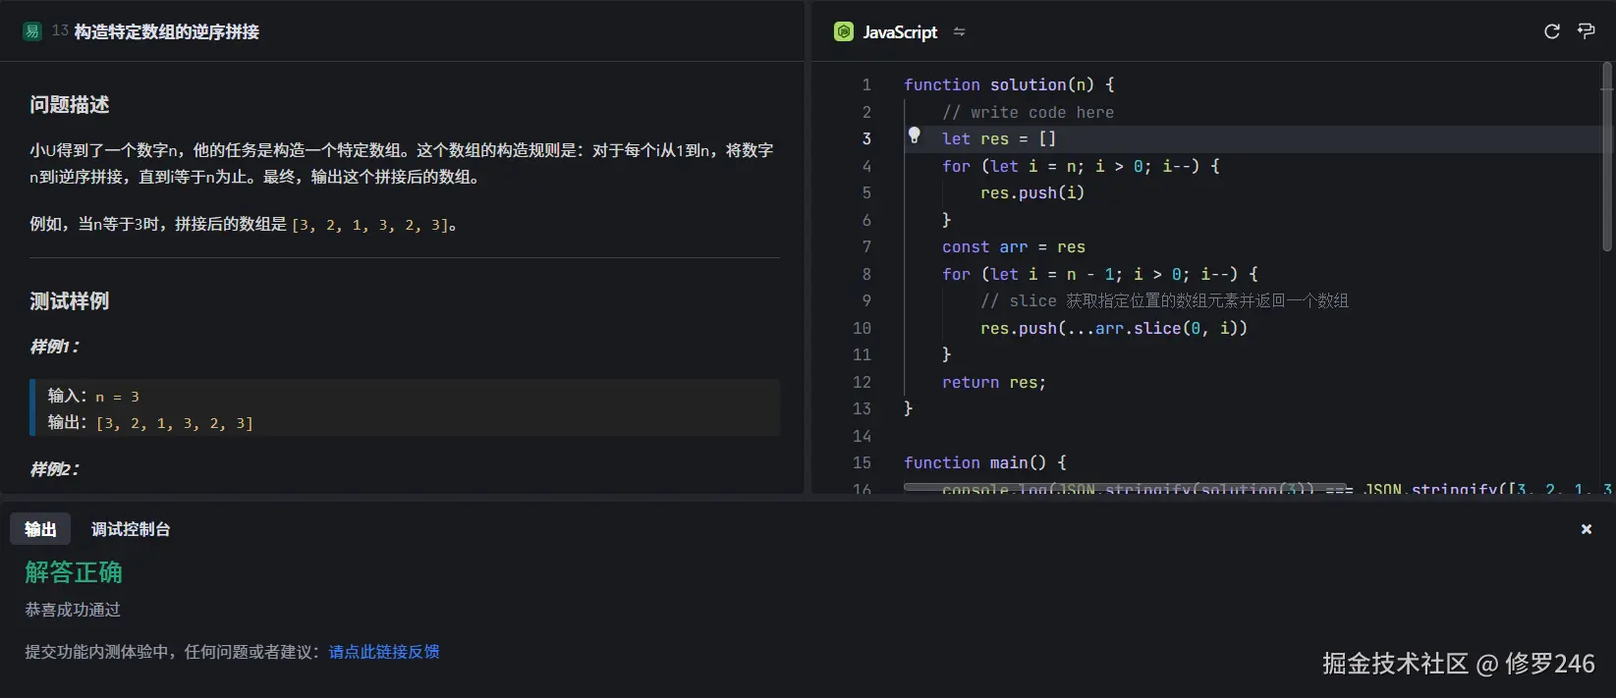Click the language switch arrows icon
The image size is (1616, 698).
[959, 31]
